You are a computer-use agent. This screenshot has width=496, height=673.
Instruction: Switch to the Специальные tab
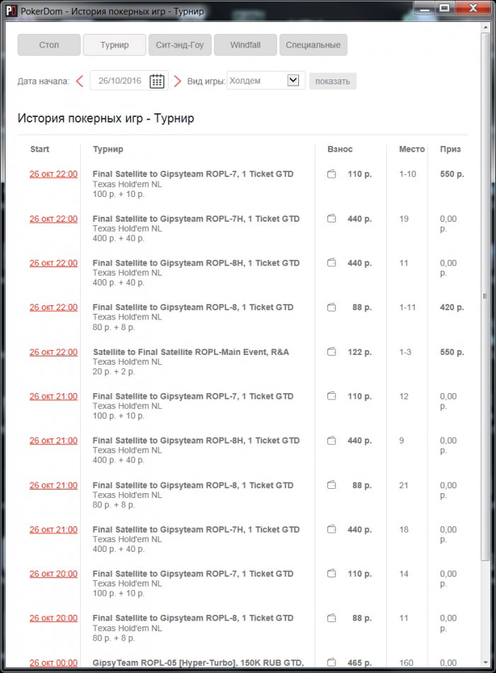click(313, 45)
